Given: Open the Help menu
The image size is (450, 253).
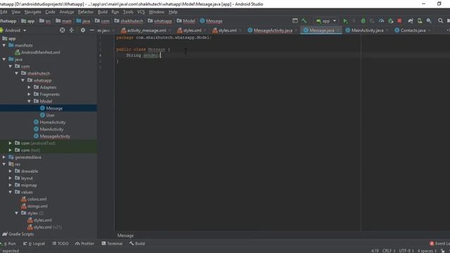Looking at the screenshot, I should pos(173,12).
